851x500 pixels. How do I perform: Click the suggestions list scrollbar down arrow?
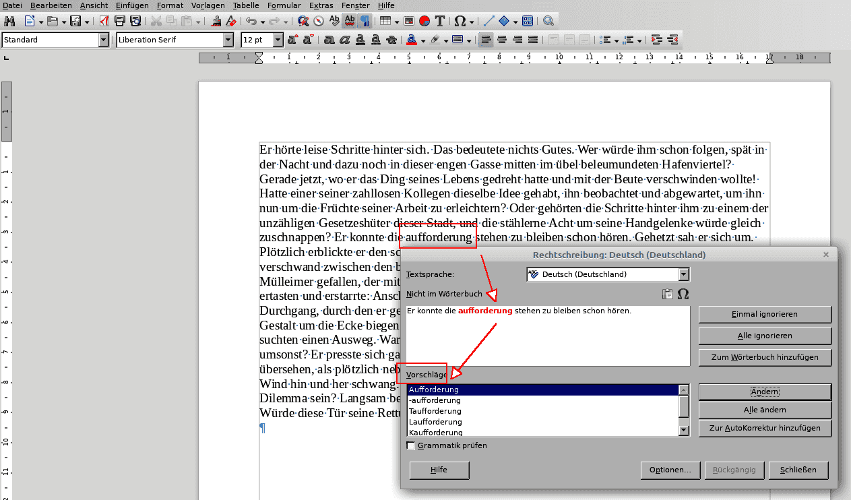pos(684,431)
